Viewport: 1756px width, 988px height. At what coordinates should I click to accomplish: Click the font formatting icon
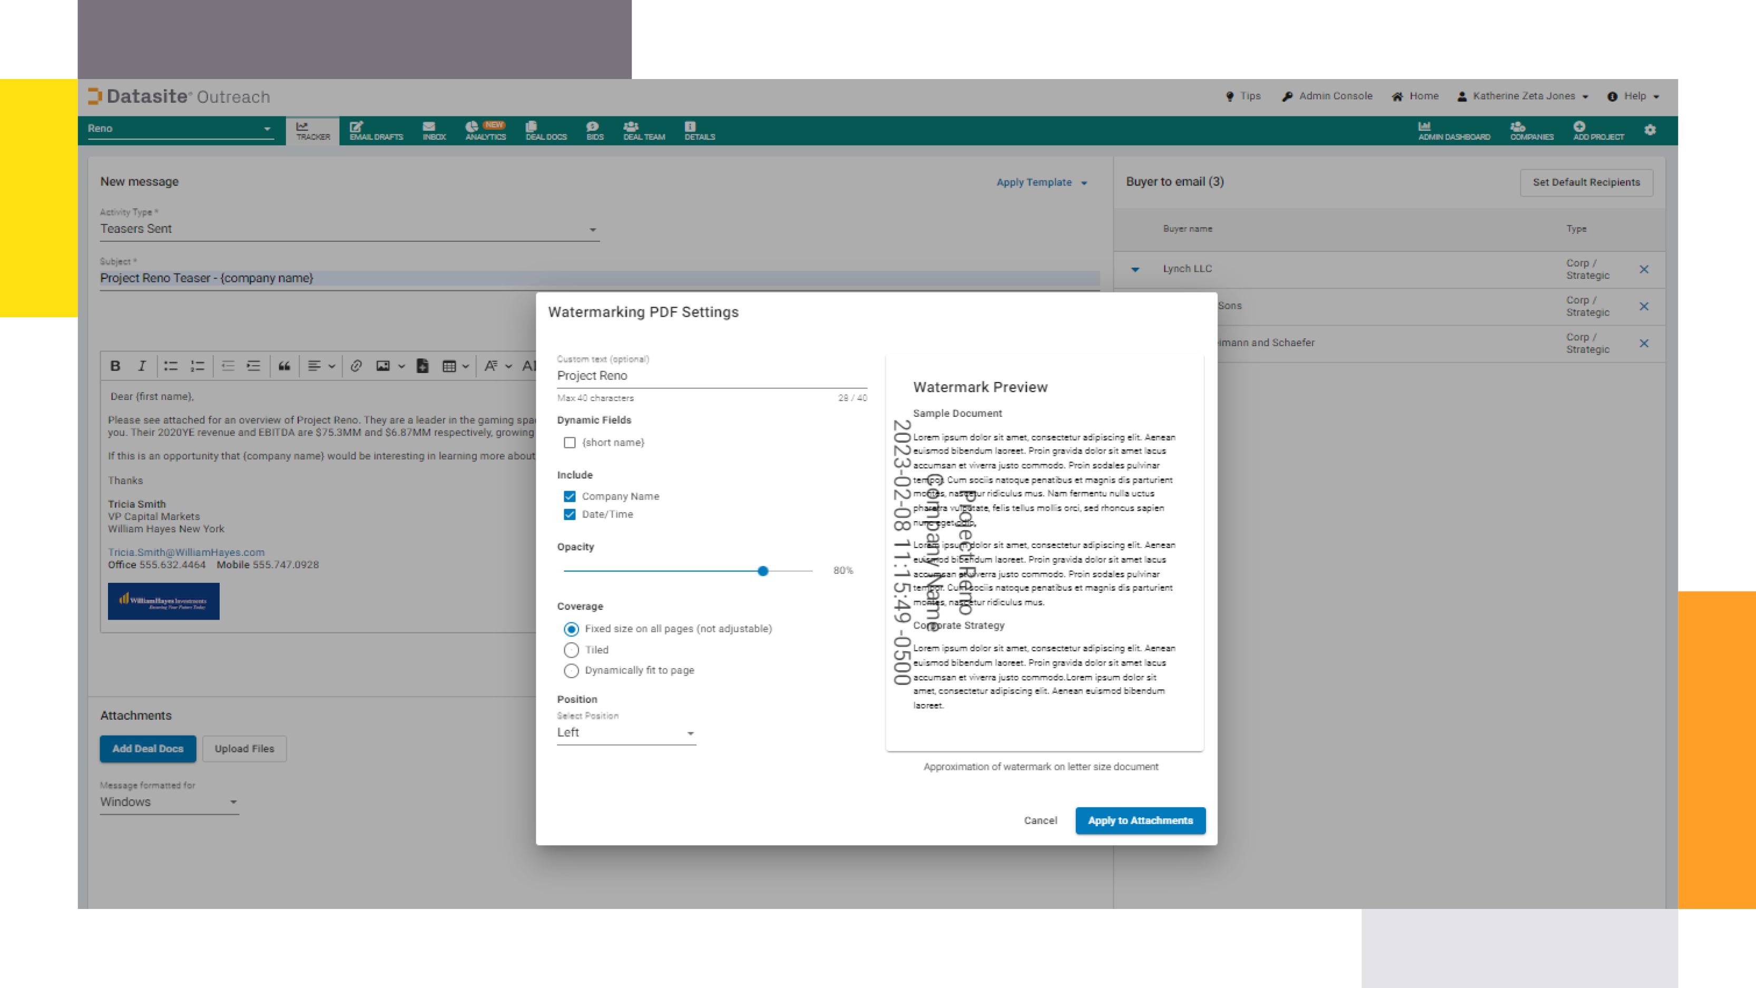pos(491,366)
